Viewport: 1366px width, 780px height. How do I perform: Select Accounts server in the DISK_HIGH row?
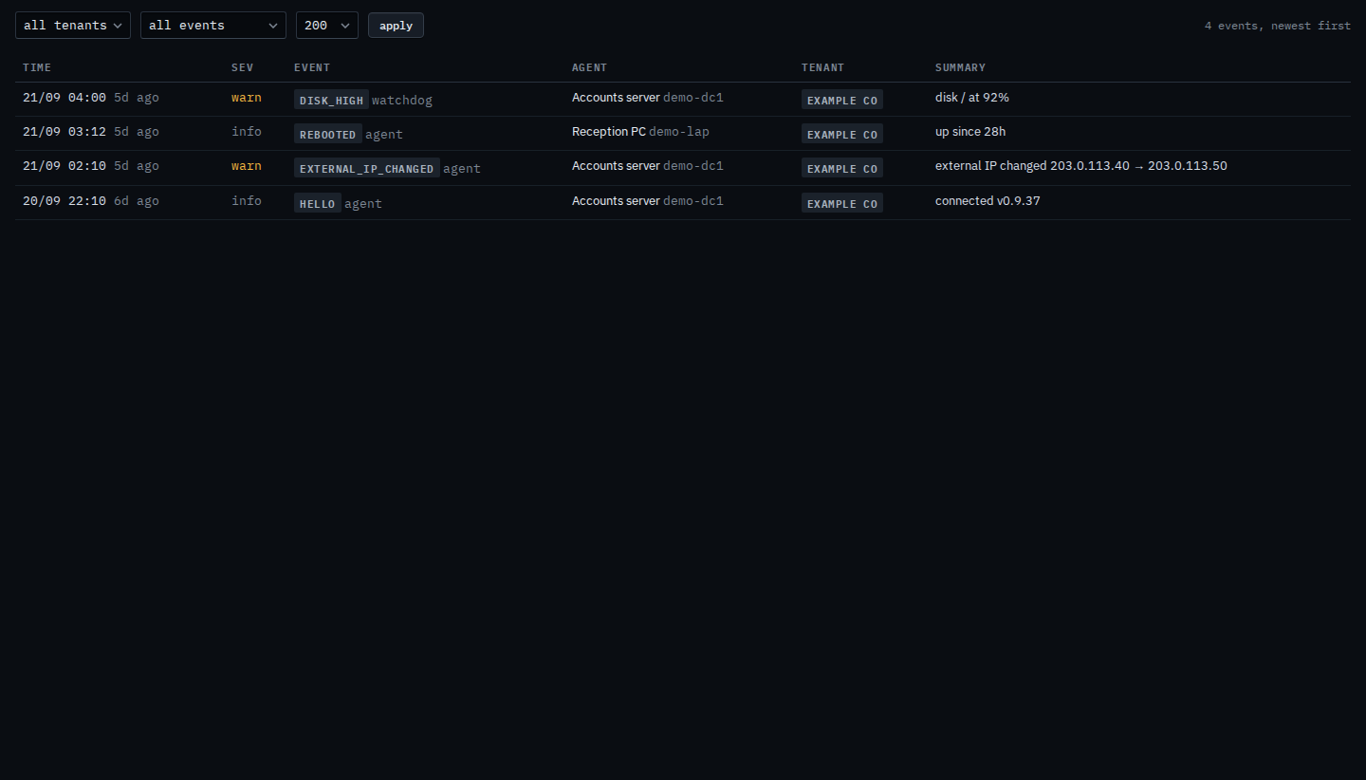click(x=616, y=98)
